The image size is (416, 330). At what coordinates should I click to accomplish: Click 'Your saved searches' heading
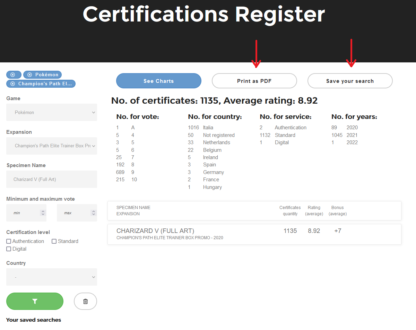[34, 320]
